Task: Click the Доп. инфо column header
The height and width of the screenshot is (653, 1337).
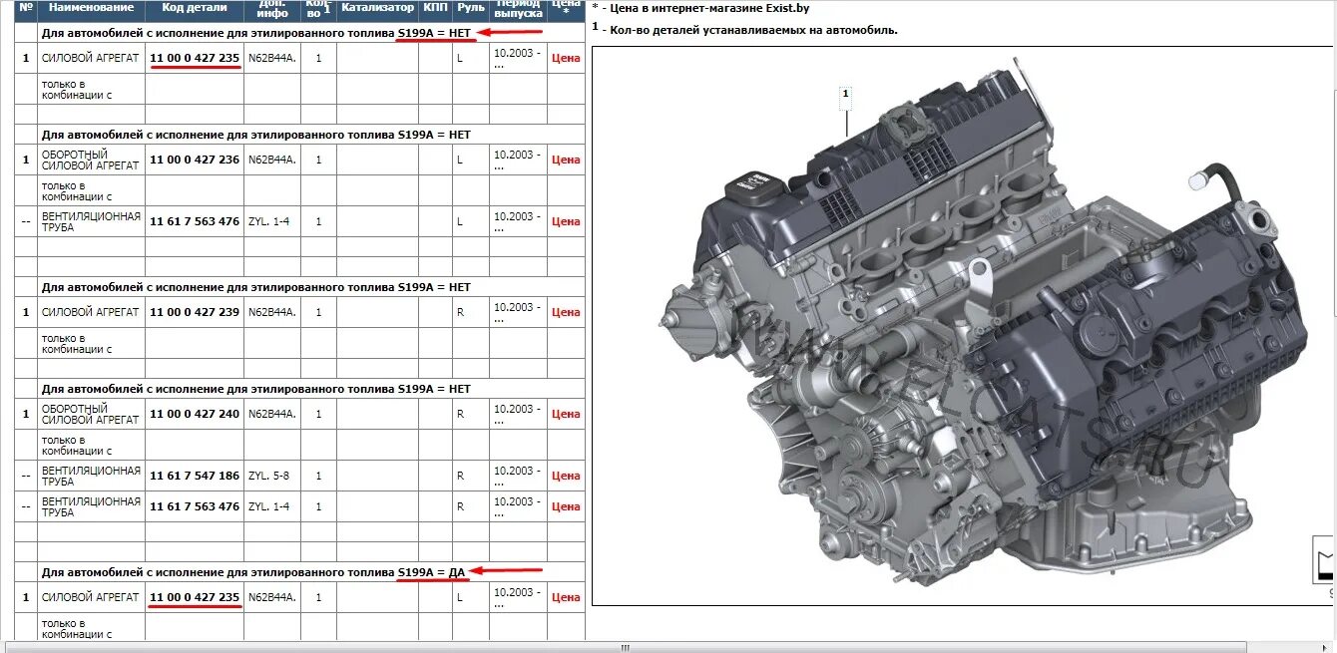Action: click(x=272, y=8)
